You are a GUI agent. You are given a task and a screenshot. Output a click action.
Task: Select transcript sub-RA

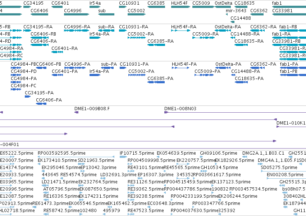pos(106,30)
